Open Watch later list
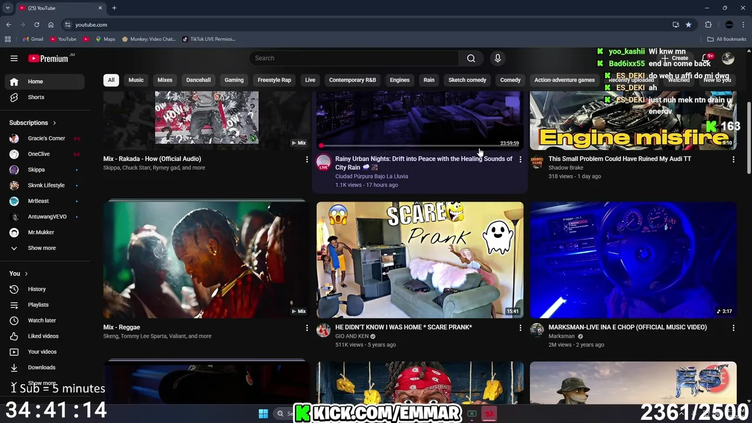Viewport: 752px width, 423px height. [46, 320]
